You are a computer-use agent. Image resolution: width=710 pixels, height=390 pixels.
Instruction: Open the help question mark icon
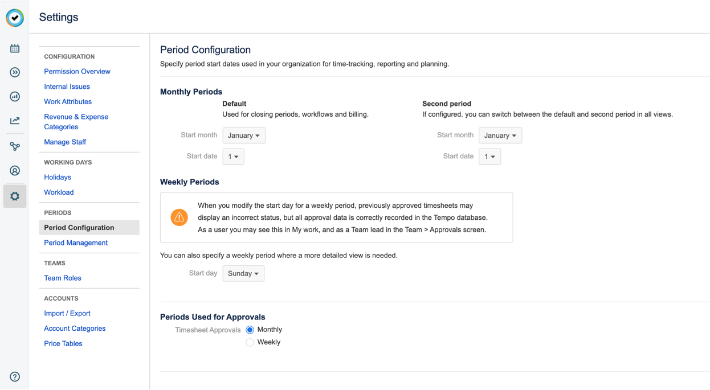coord(15,376)
